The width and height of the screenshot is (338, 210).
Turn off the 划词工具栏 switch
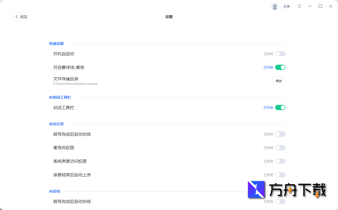click(x=280, y=107)
